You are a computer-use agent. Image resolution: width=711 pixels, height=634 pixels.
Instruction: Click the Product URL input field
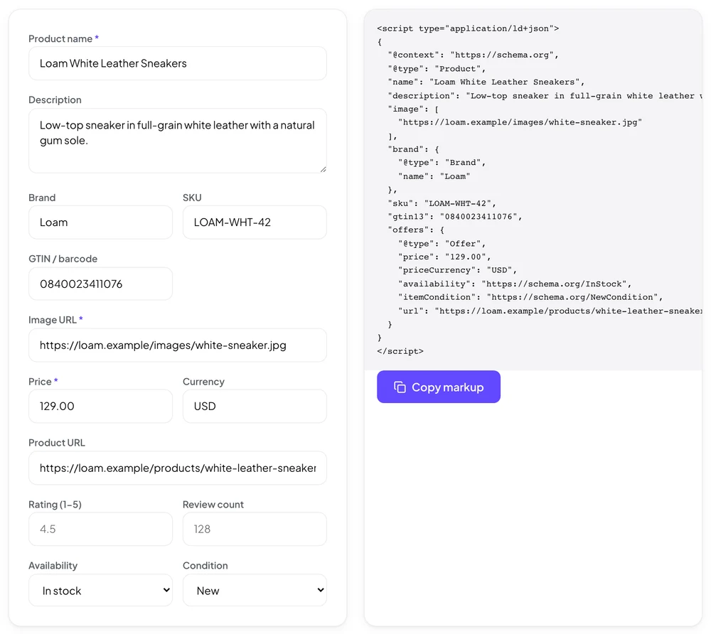pos(178,468)
